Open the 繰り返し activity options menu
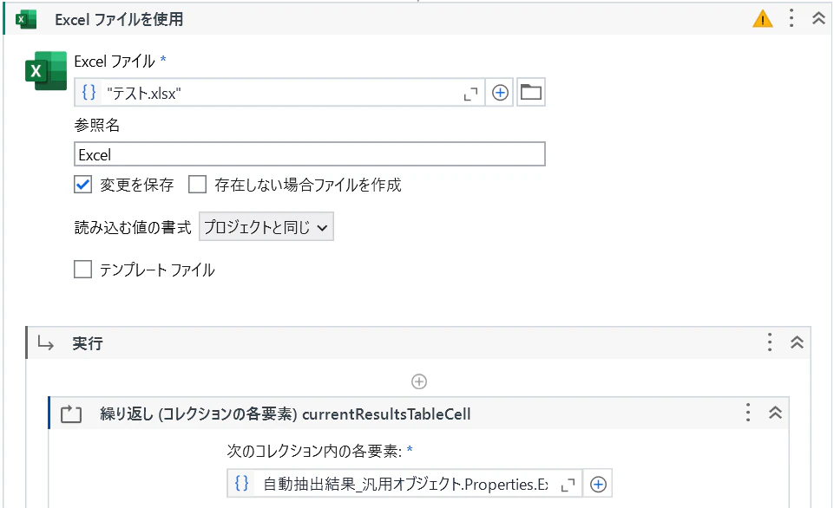Image resolution: width=834 pixels, height=508 pixels. click(x=748, y=413)
